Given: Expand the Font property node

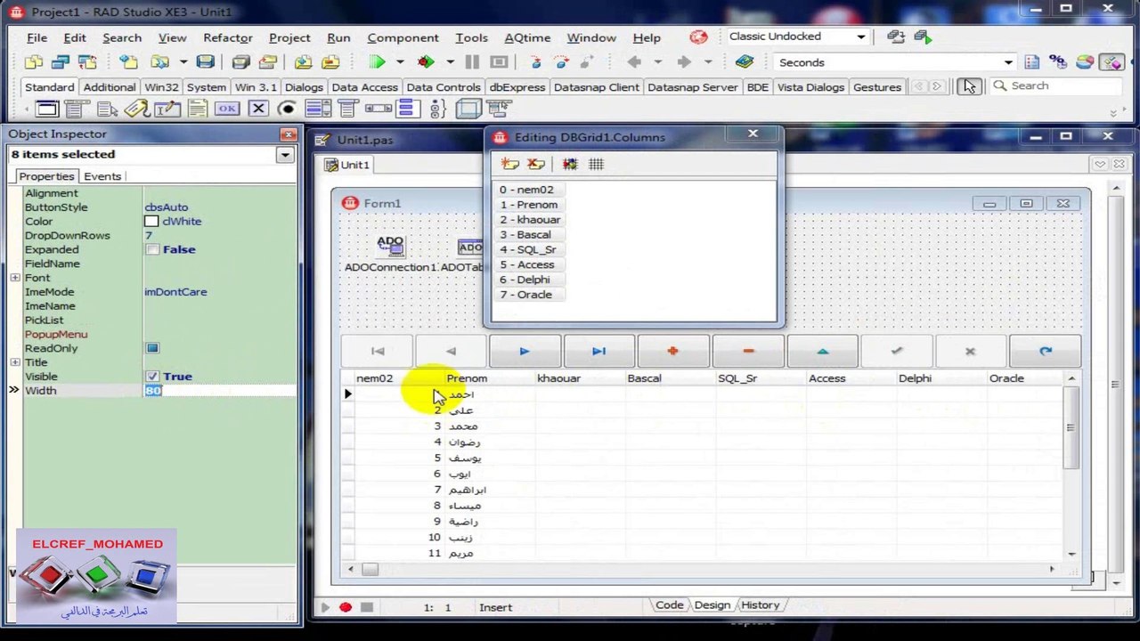Looking at the screenshot, I should click(x=15, y=278).
